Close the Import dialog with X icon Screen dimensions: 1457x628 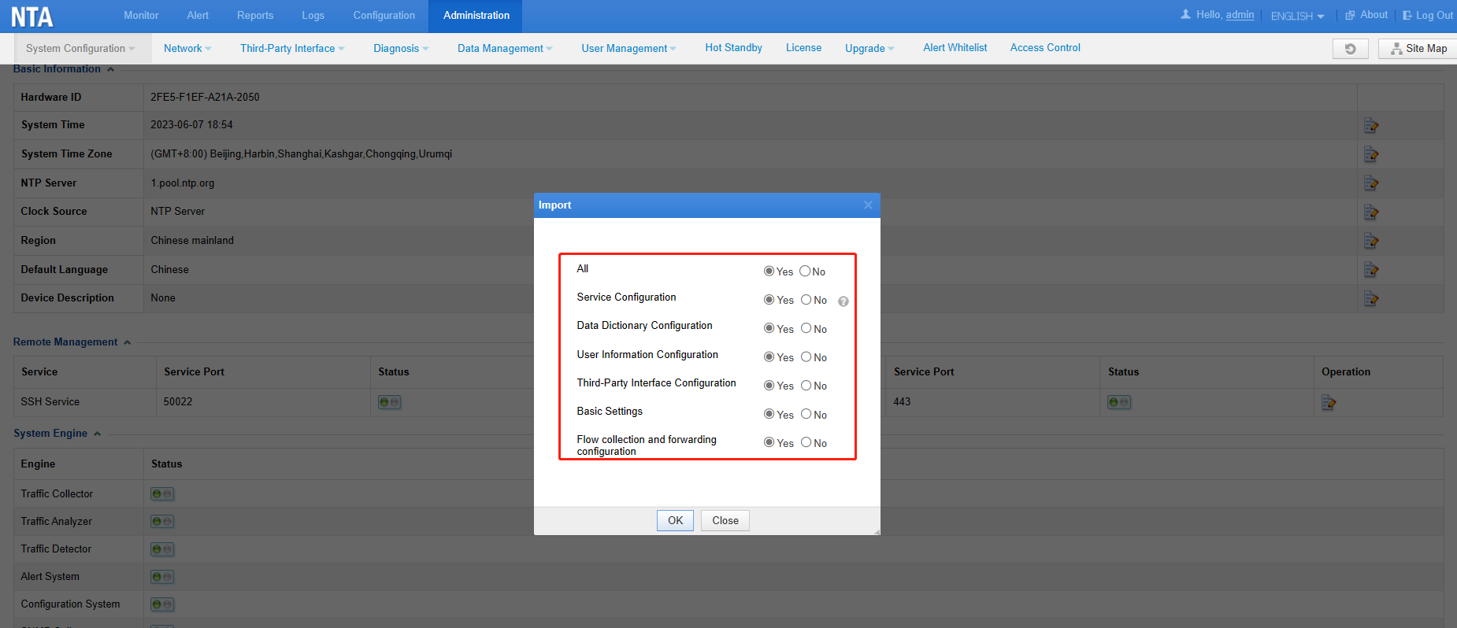[x=868, y=205]
